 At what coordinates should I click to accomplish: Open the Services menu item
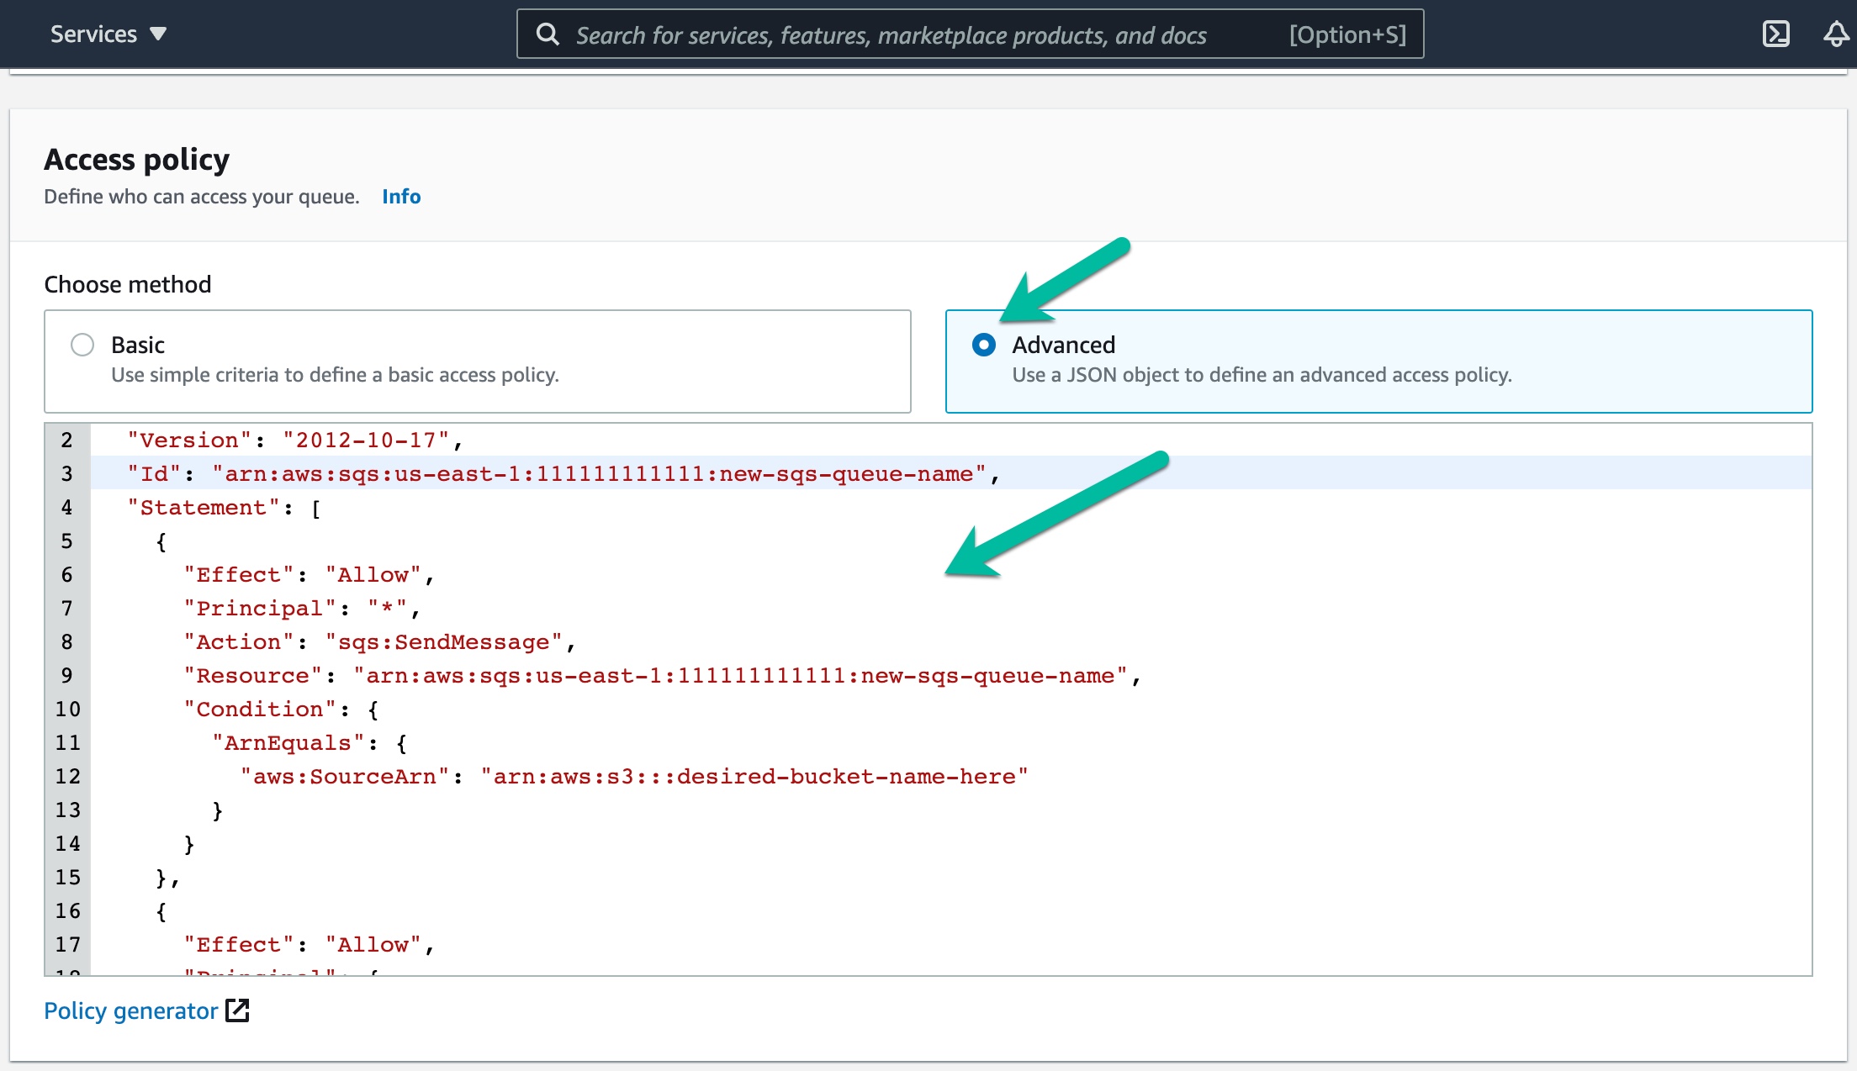(93, 34)
